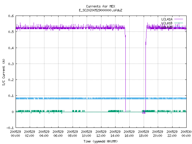Click the purple LCL41A legend line sample
Screen dimensions: 192x144
[x=178, y=19]
